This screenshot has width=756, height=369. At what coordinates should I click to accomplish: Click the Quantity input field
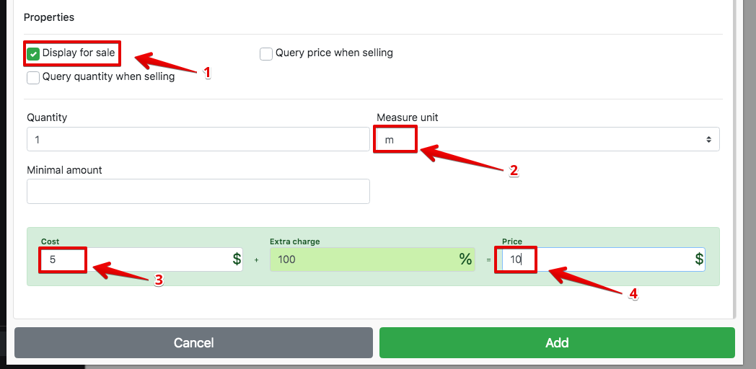pos(198,139)
